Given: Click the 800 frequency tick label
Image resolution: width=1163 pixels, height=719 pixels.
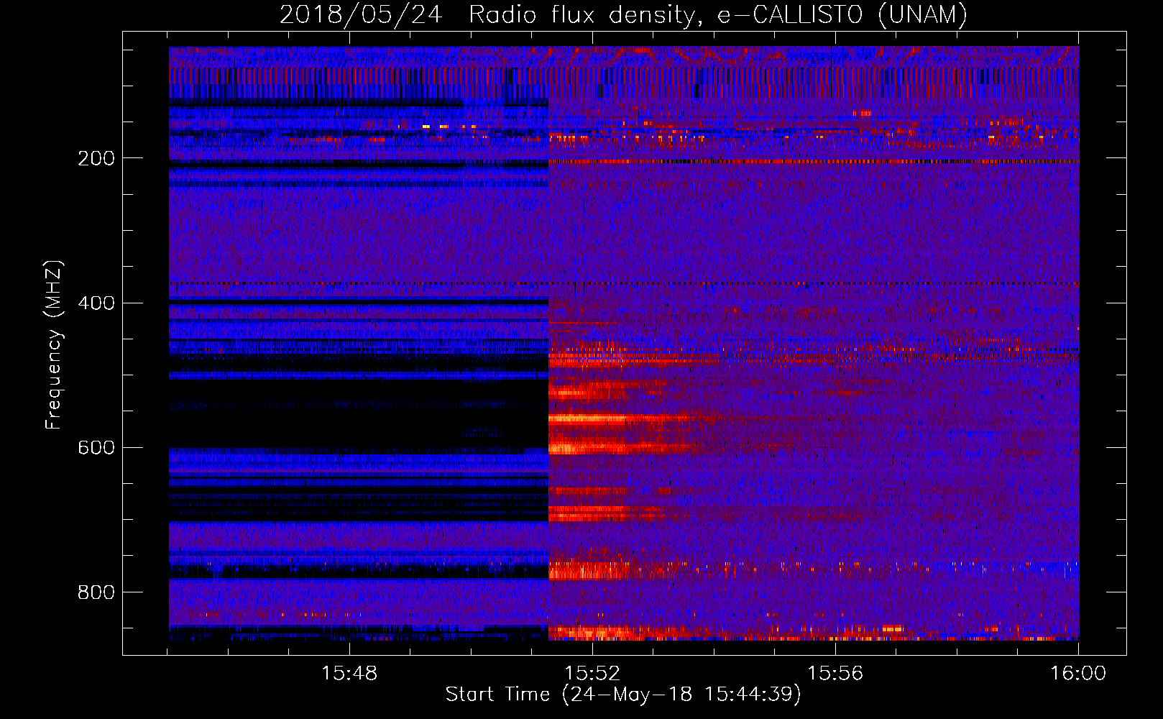Looking at the screenshot, I should click(x=96, y=592).
